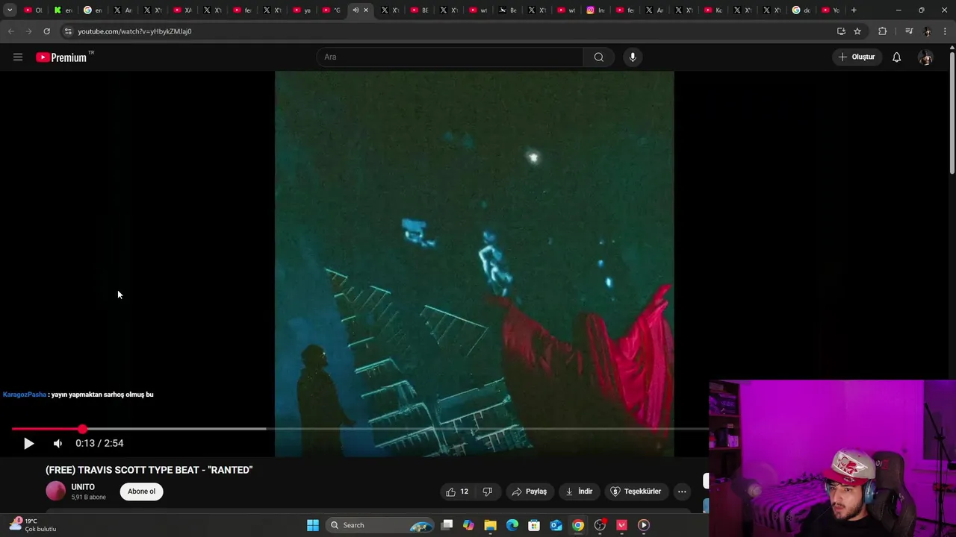Open OBS Studio from taskbar

pyautogui.click(x=600, y=525)
